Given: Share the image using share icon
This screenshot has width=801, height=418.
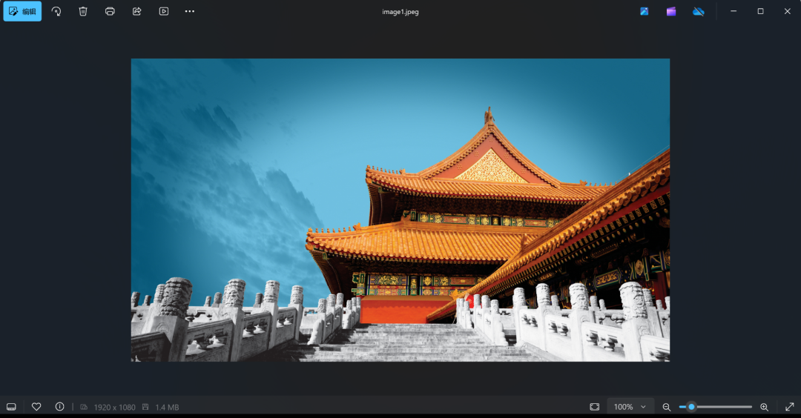Looking at the screenshot, I should [x=136, y=11].
